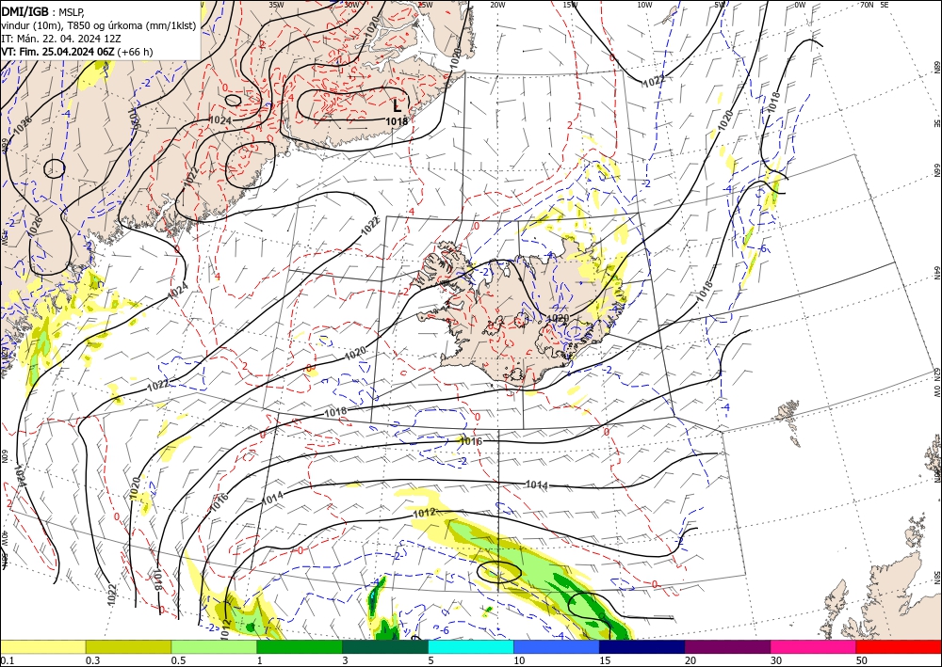Click the '30W' longitude label
The height and width of the screenshot is (667, 942).
click(351, 5)
